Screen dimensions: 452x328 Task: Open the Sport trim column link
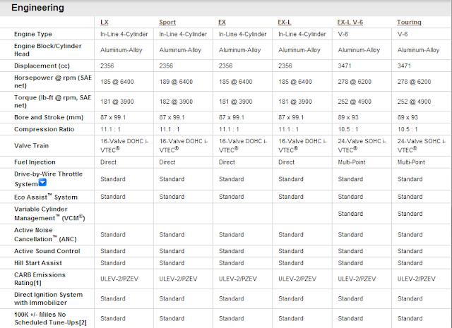pyautogui.click(x=167, y=22)
